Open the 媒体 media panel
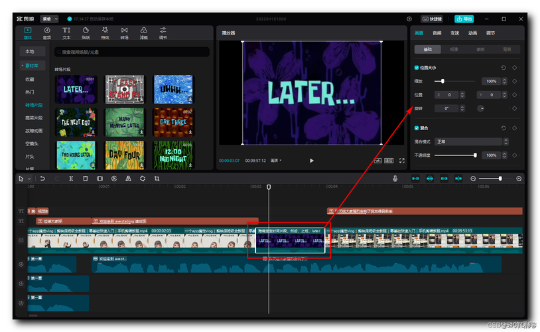Viewport: 540px width, 332px height. 28,33
